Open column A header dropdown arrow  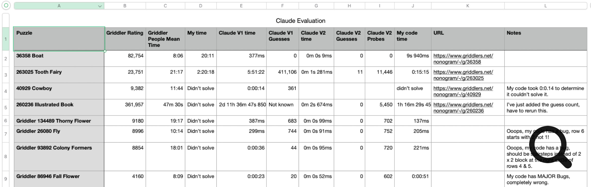tap(100, 6)
